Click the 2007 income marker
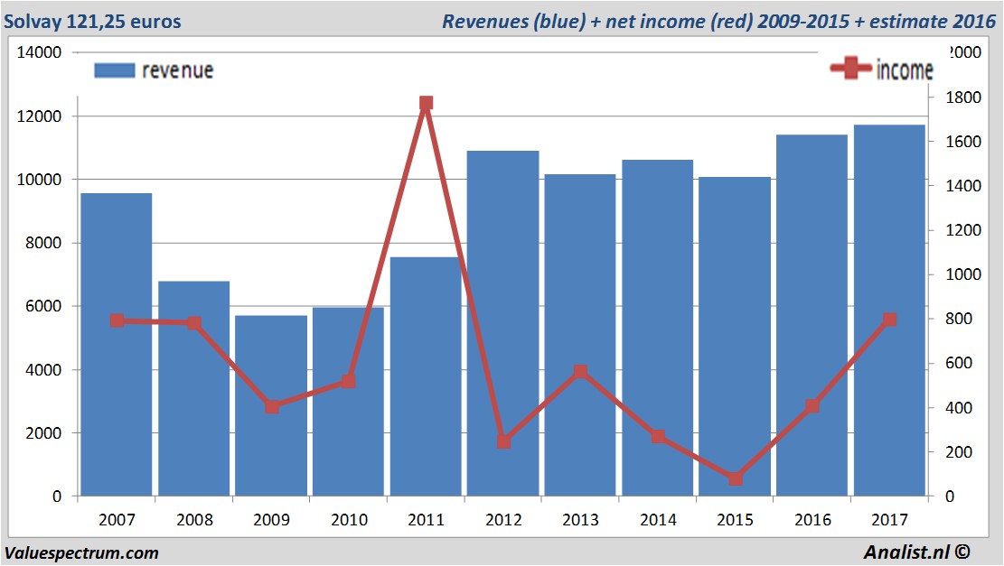Screen dimensions: 1004x566 tap(117, 320)
